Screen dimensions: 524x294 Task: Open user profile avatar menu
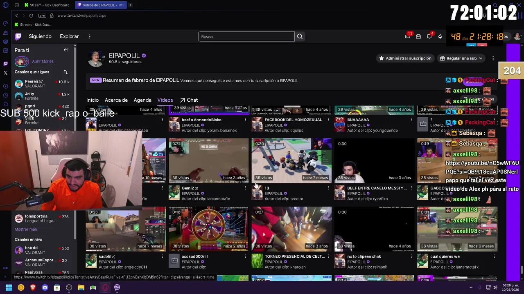pos(517,36)
